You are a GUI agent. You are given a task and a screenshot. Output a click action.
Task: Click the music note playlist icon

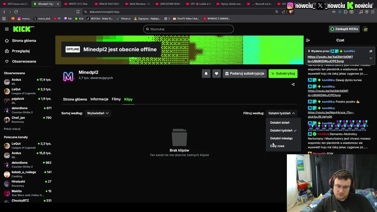pyautogui.click(x=361, y=12)
